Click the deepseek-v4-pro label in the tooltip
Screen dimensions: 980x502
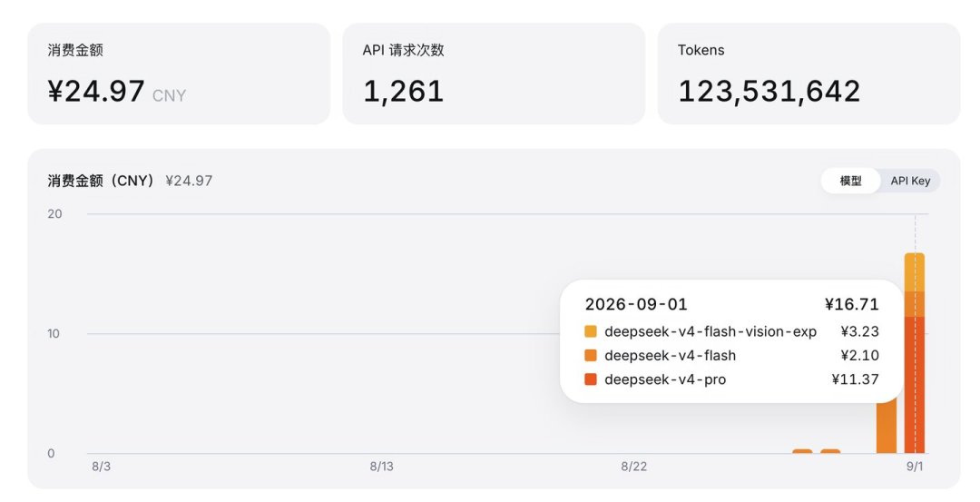pyautogui.click(x=665, y=379)
